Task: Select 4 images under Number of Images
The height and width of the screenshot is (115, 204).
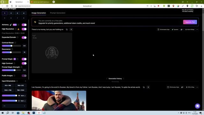Action: [x=24, y=13]
